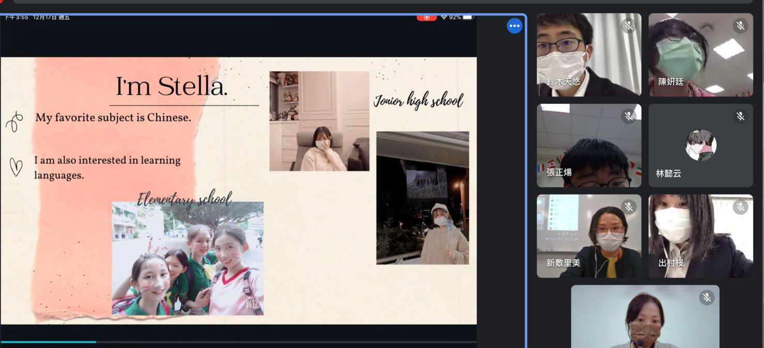Click the 出村桜 name label
This screenshot has width=764, height=348.
[671, 263]
